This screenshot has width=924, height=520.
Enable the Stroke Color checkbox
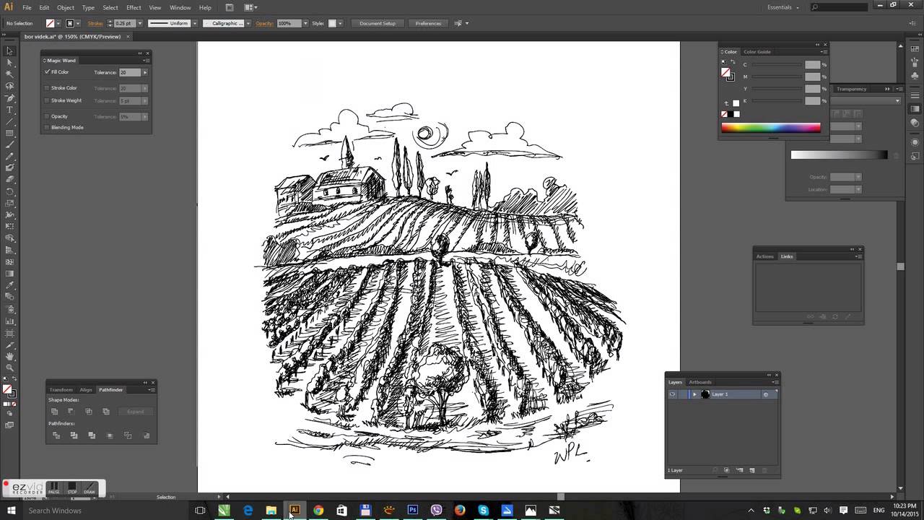tap(48, 88)
